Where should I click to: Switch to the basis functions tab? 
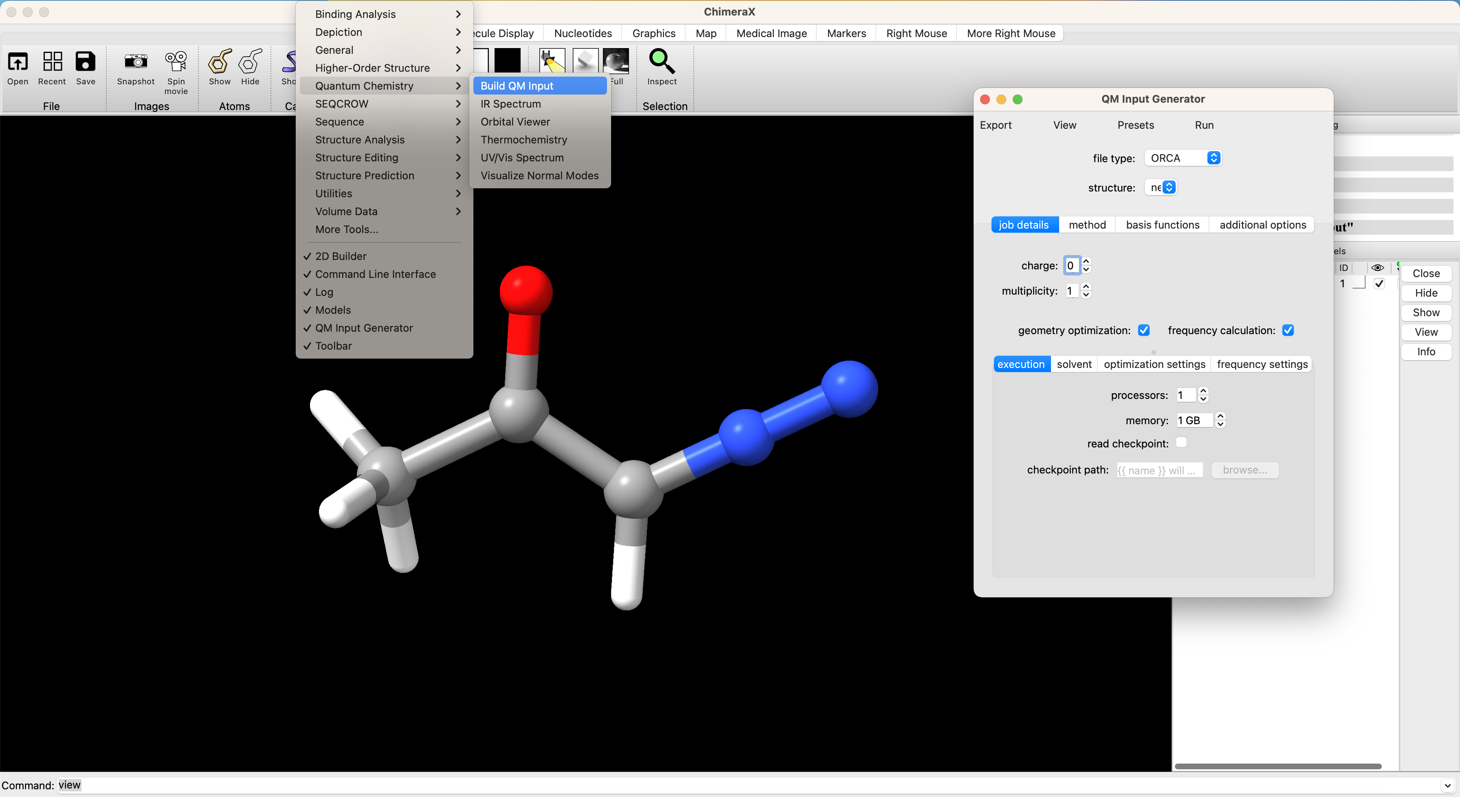[1163, 225]
